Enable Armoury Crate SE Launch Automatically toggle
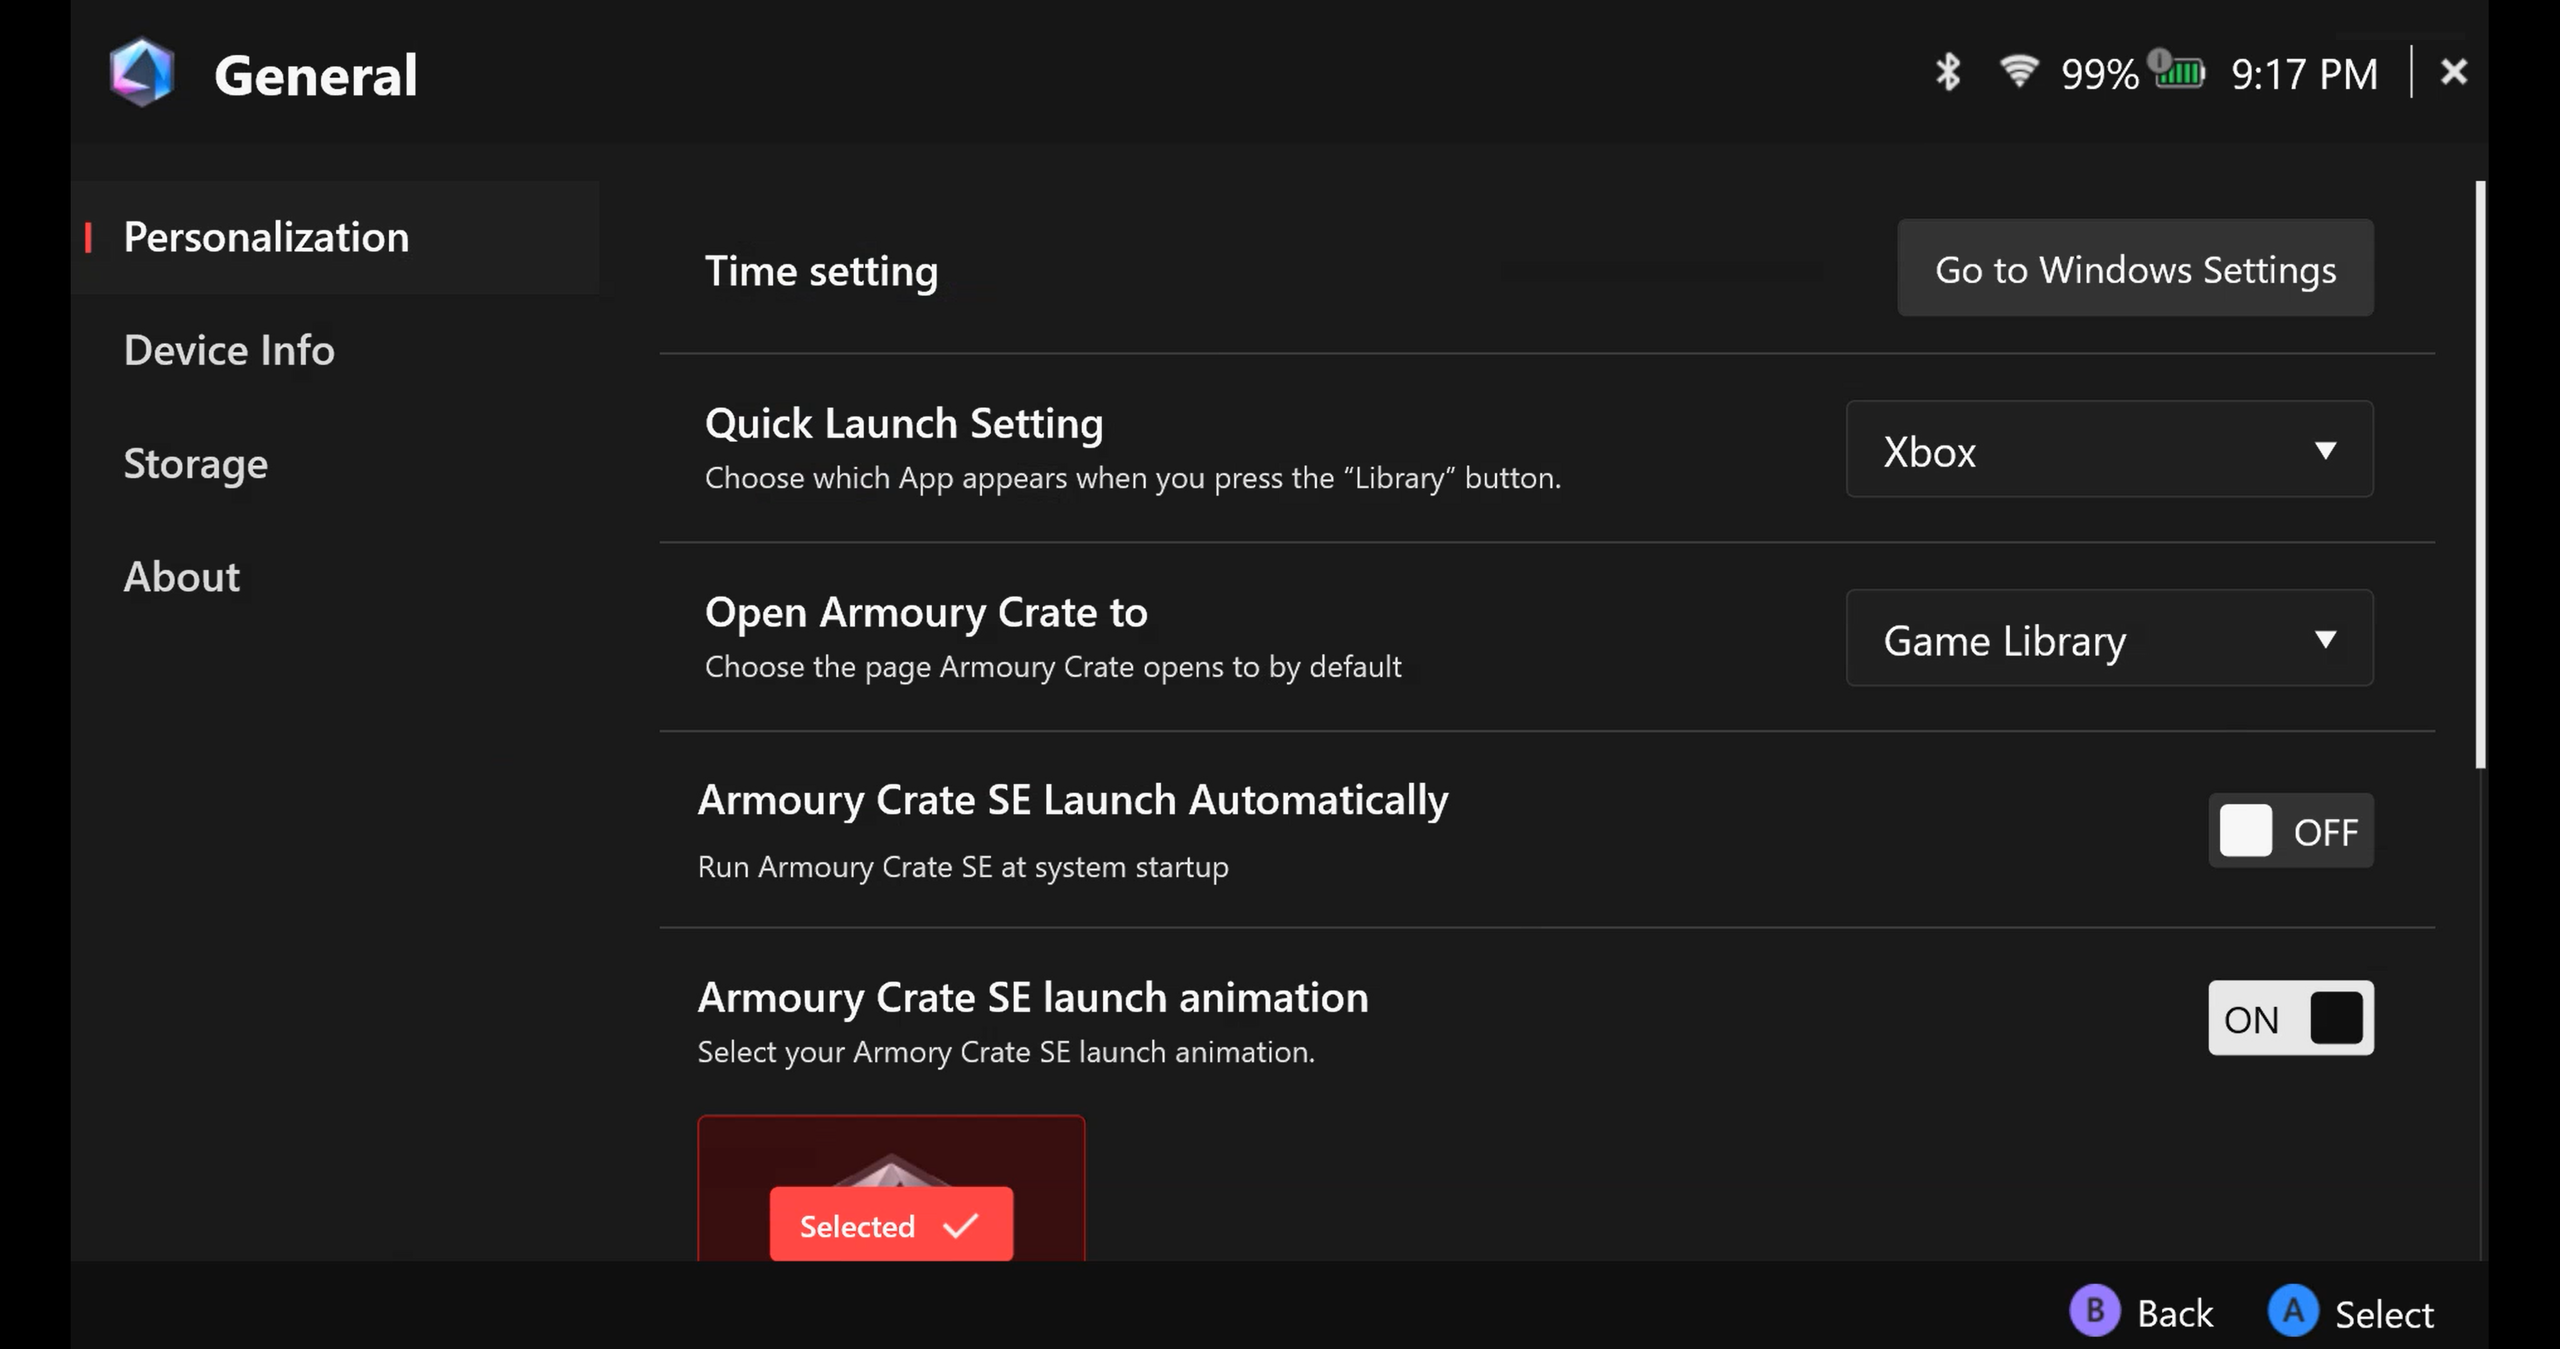Screen dimensions: 2560x1349 (2290, 830)
